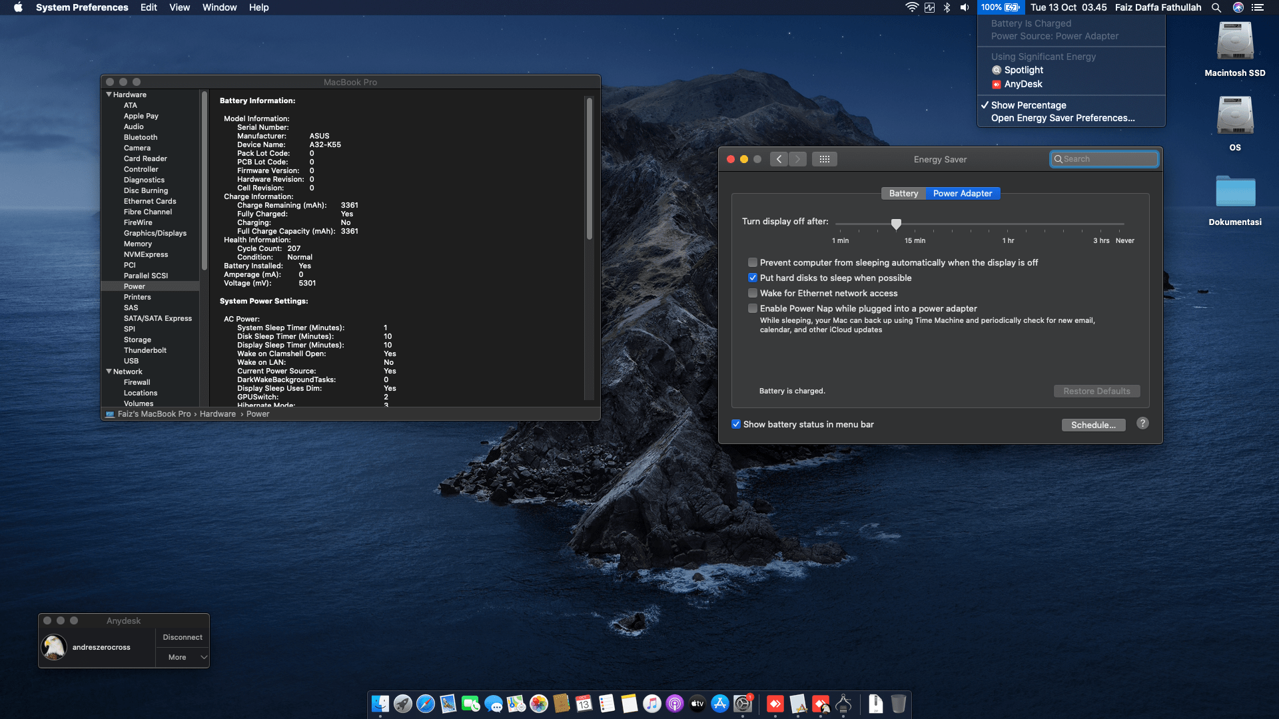
Task: Click the Siri icon in menu bar
Action: [1238, 7]
